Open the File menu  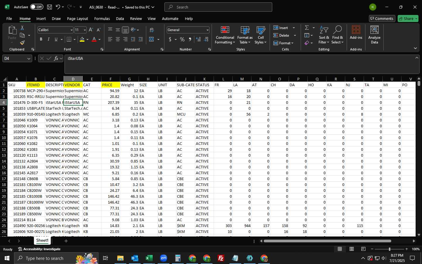[9, 18]
